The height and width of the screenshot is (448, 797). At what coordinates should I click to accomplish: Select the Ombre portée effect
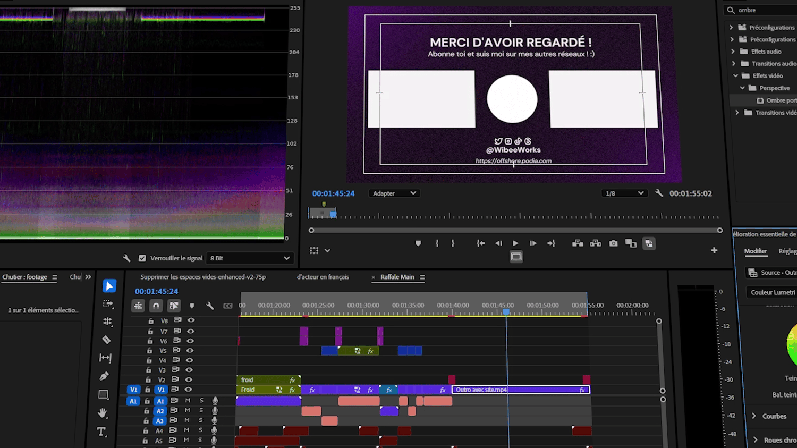[776, 100]
